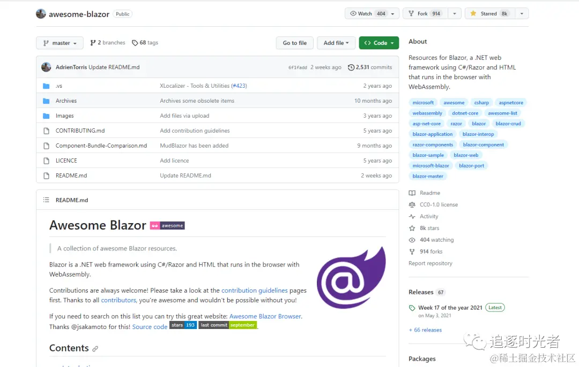Click the license scale icon in About
The image size is (579, 367).
(412, 204)
